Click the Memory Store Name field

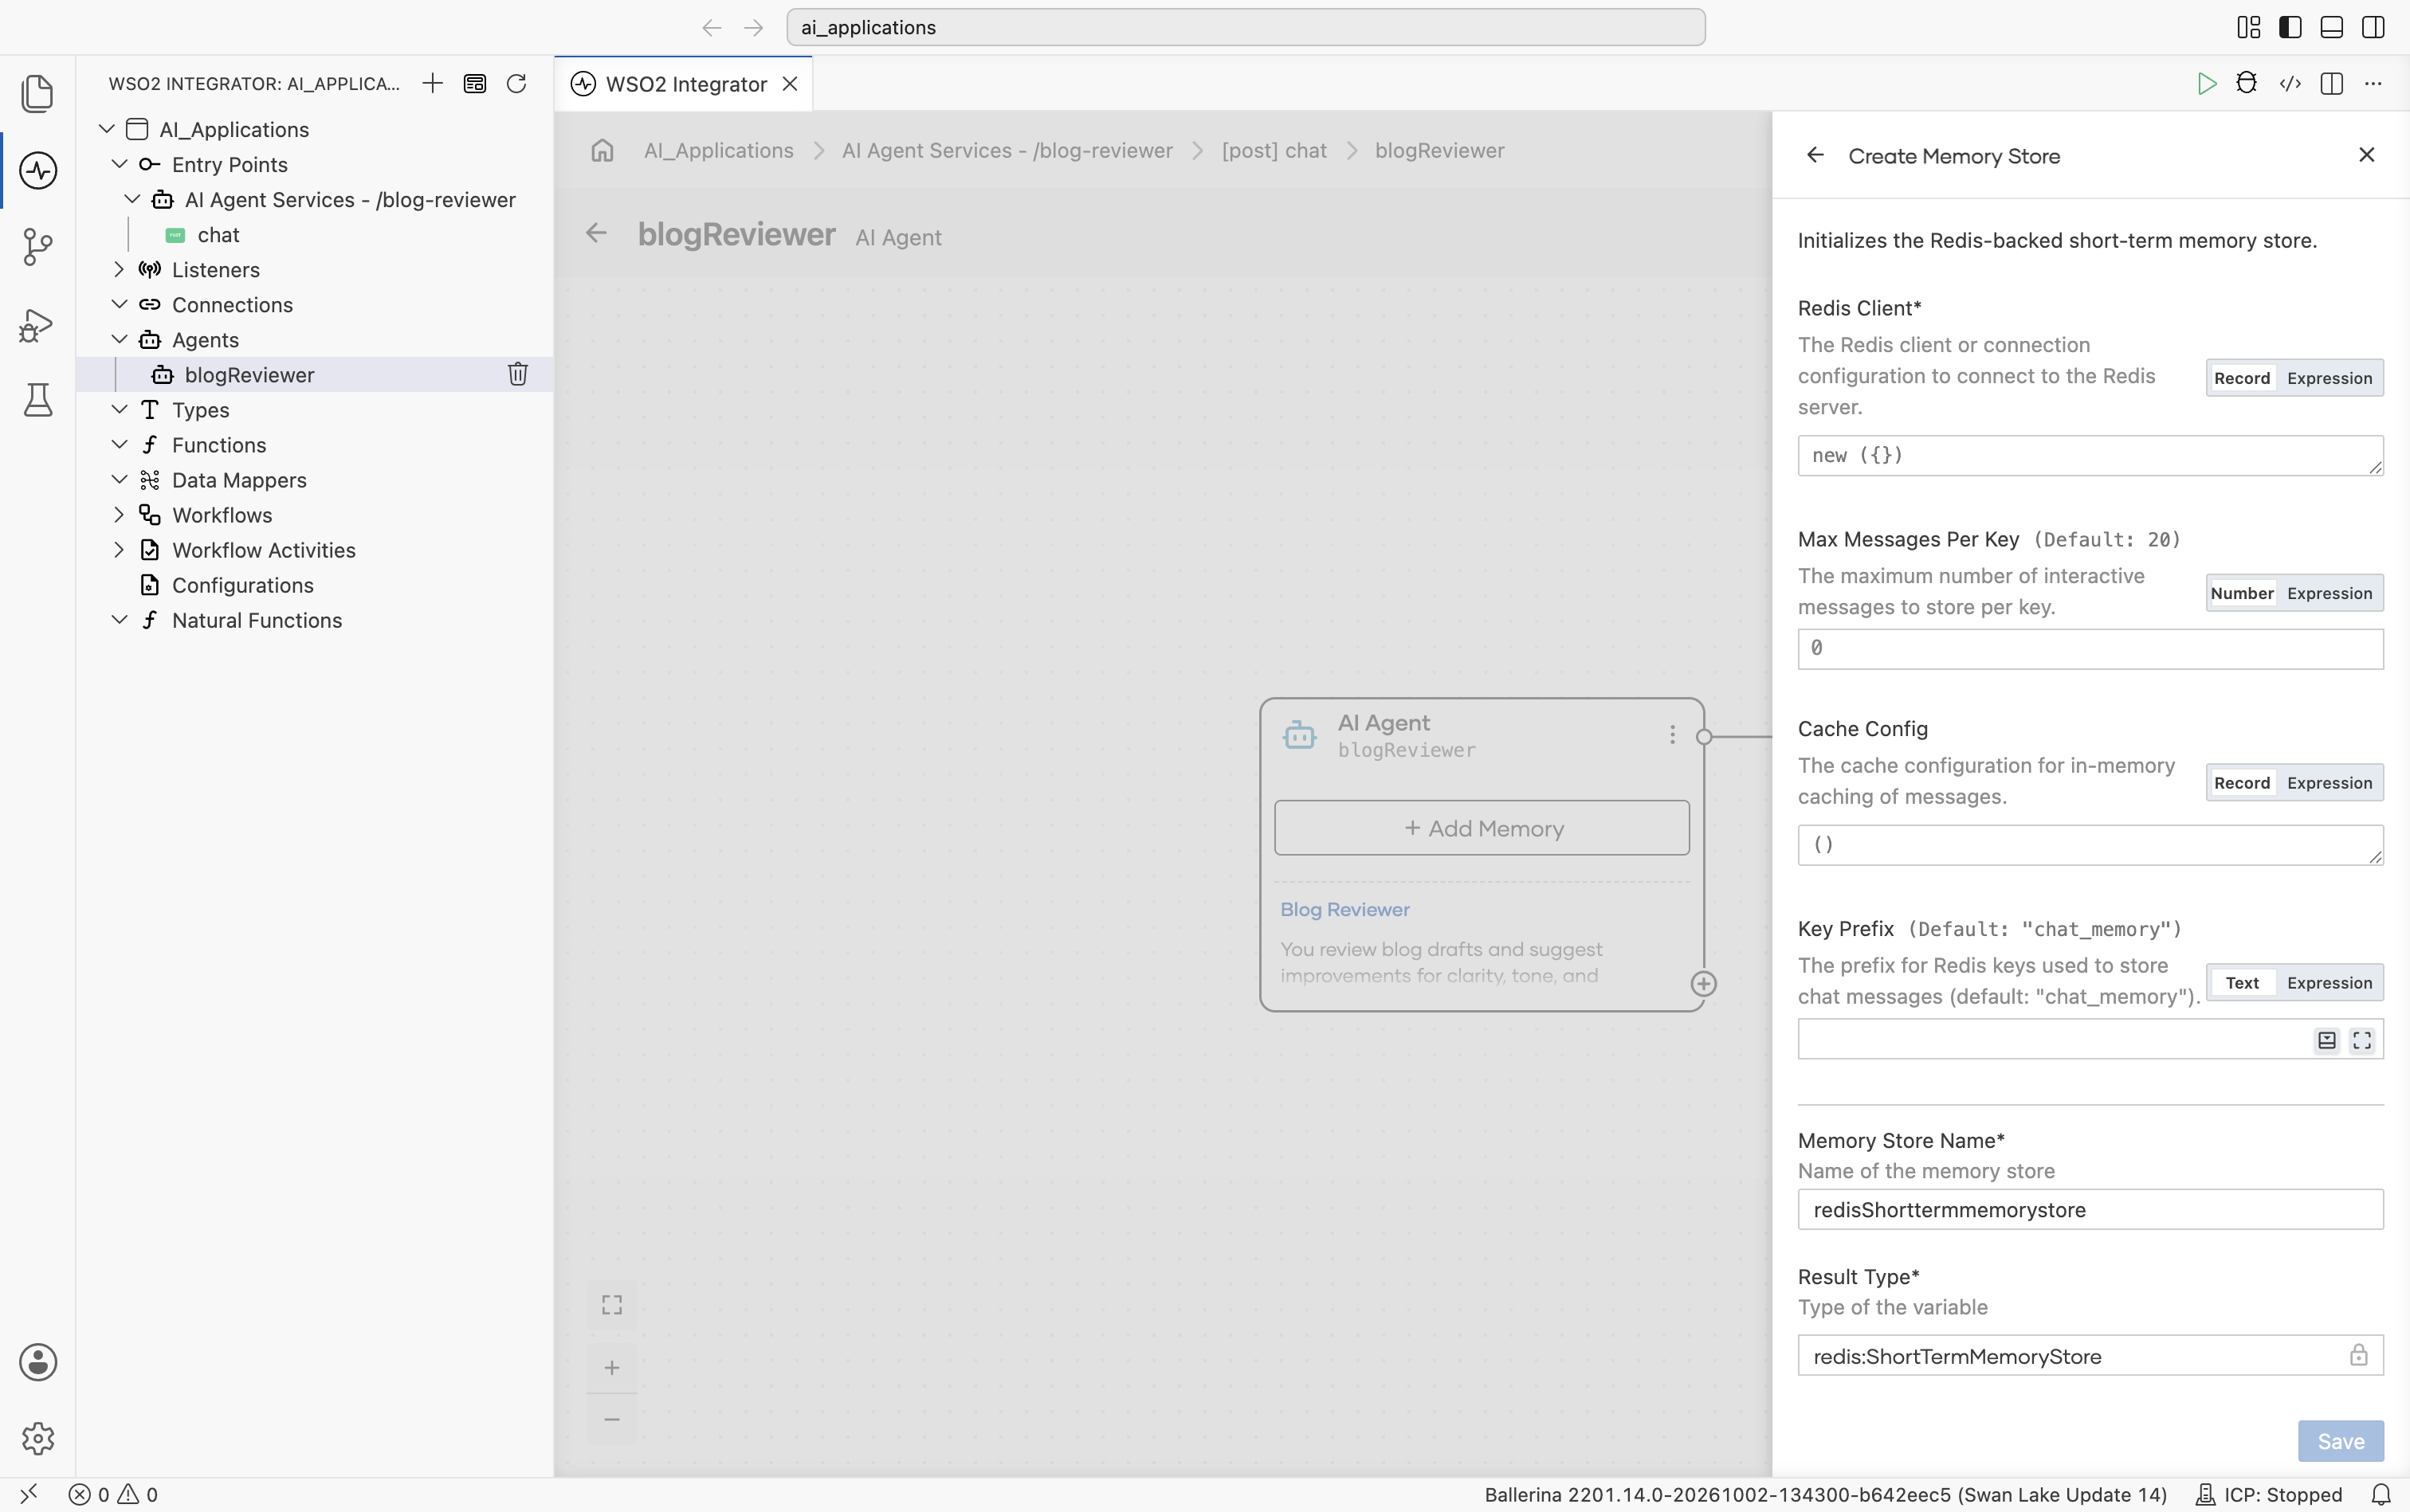[2090, 1210]
